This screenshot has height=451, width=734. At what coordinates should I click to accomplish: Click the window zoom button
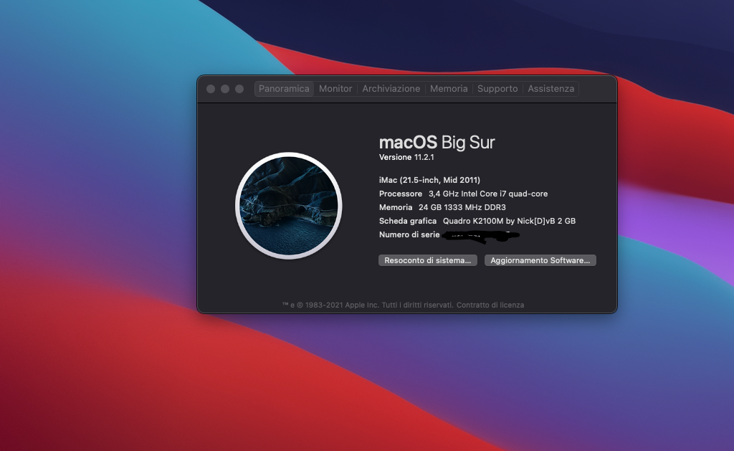click(239, 89)
